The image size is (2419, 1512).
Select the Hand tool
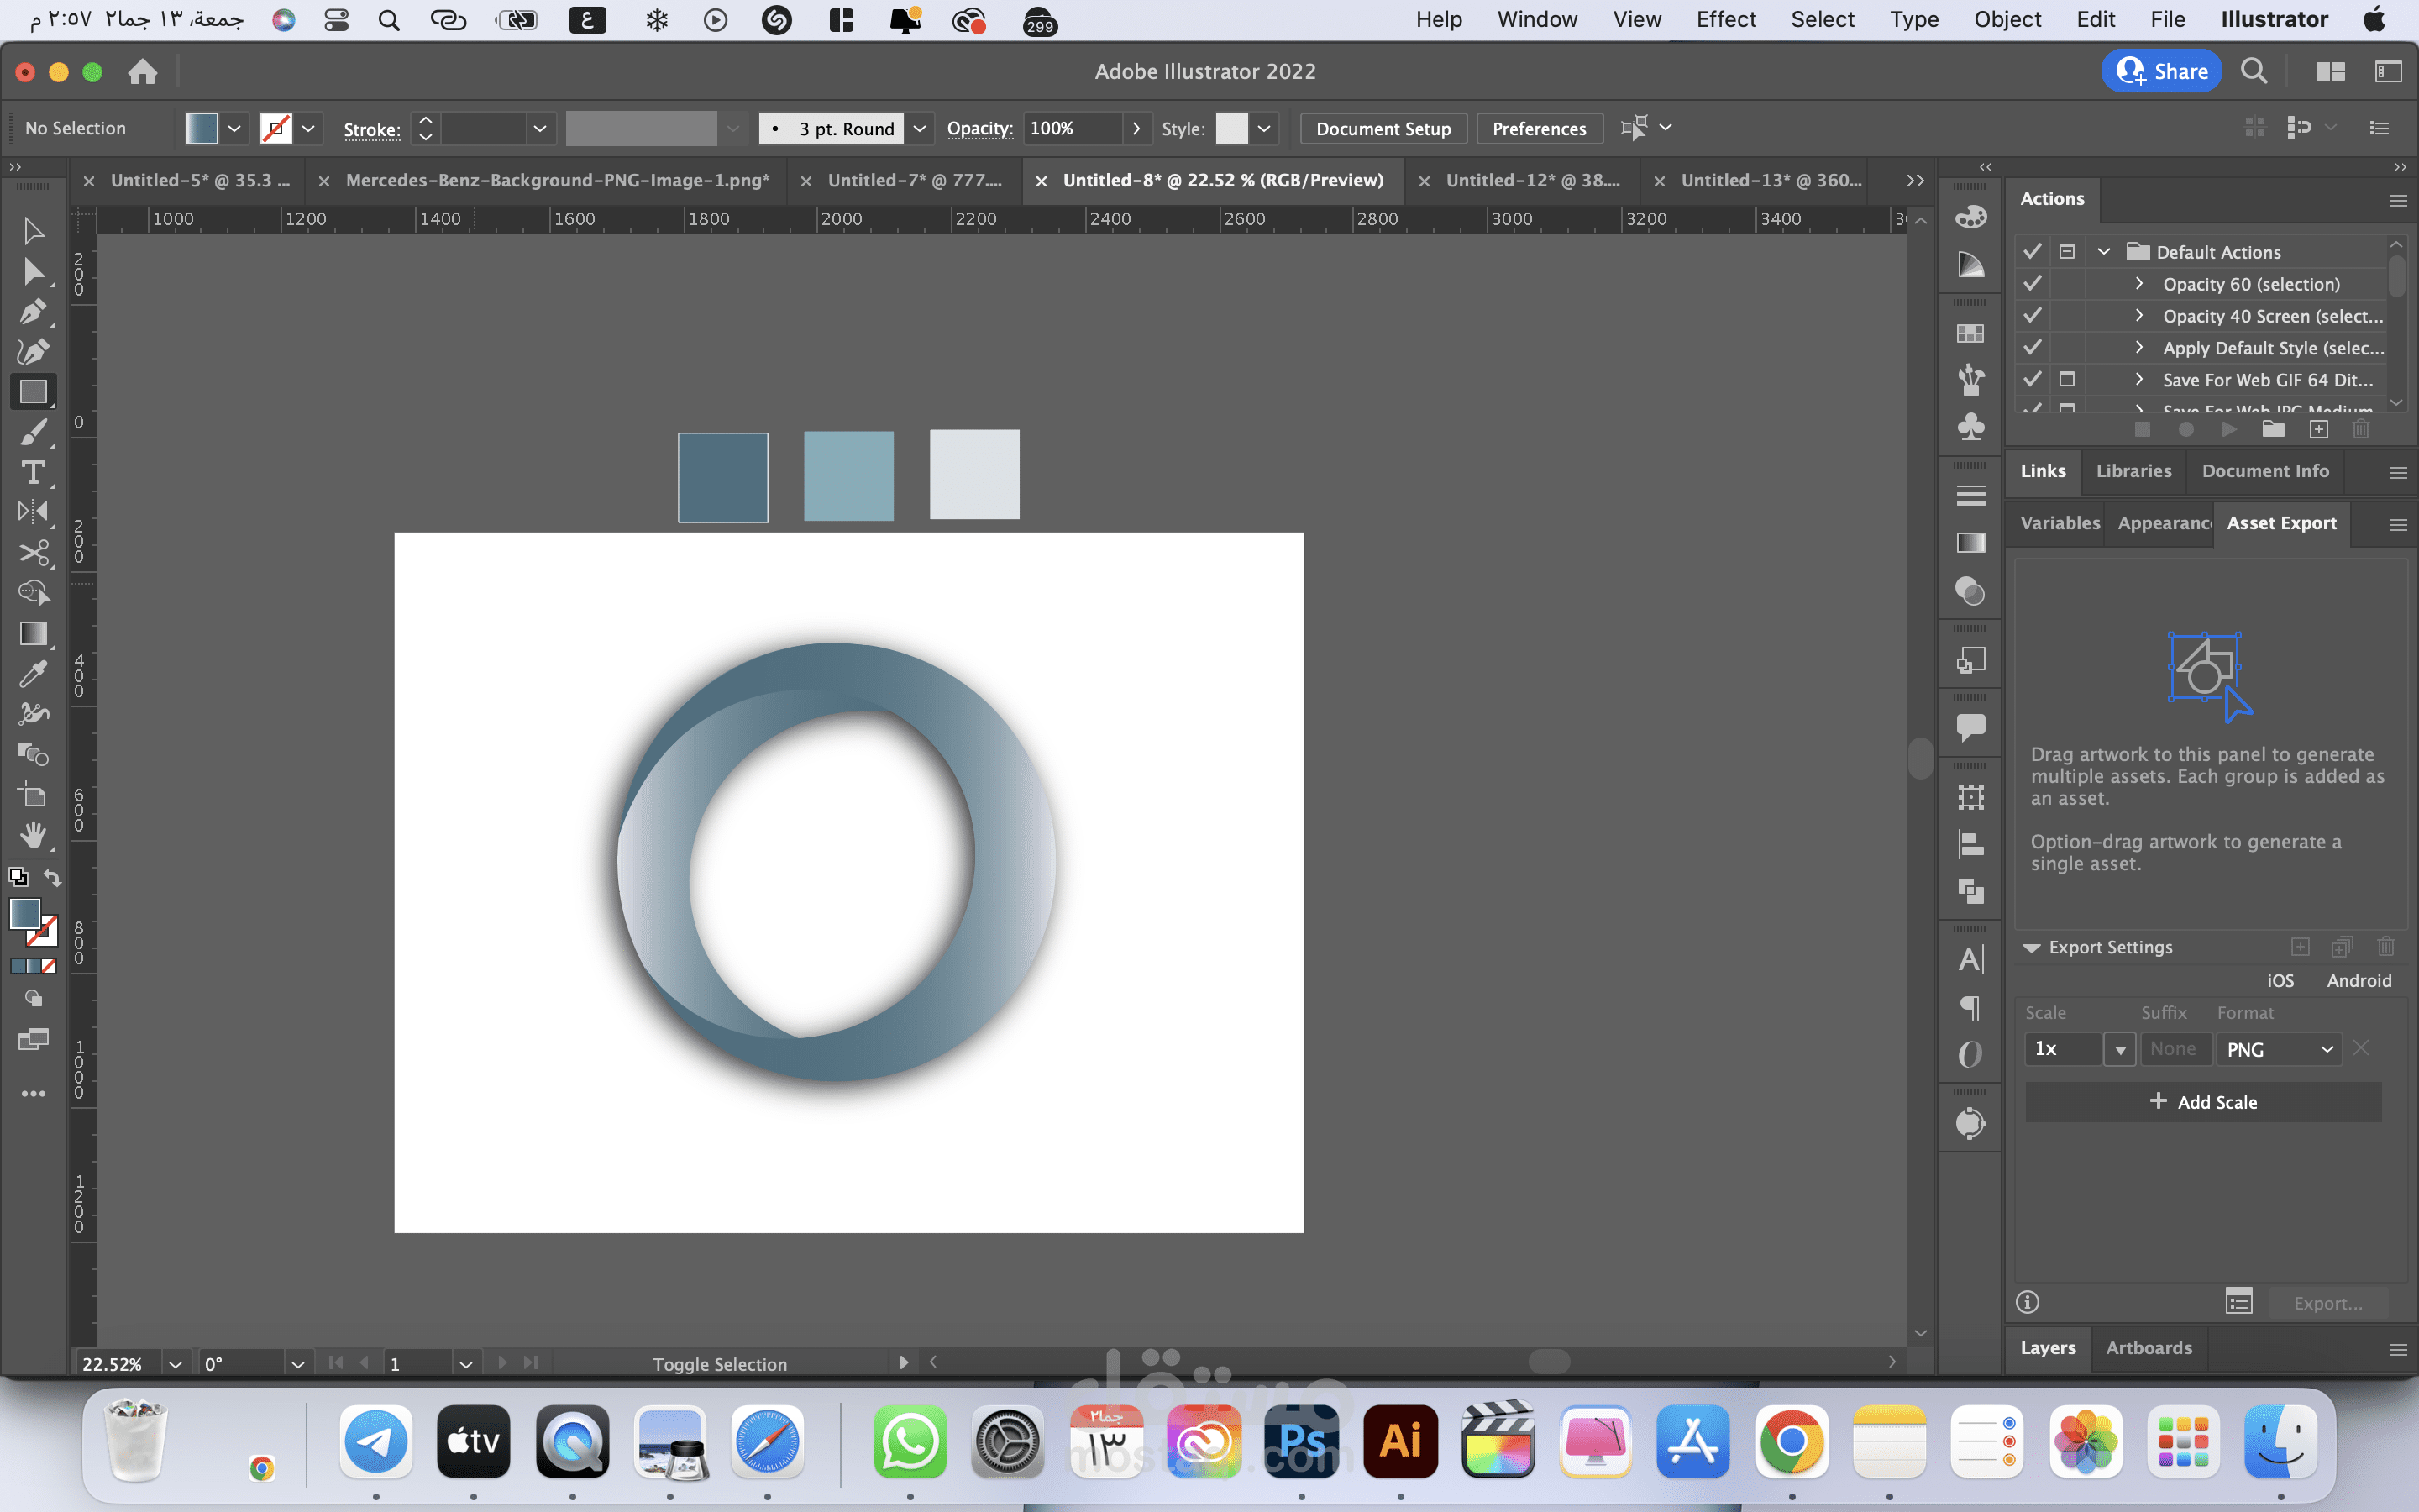click(x=33, y=835)
